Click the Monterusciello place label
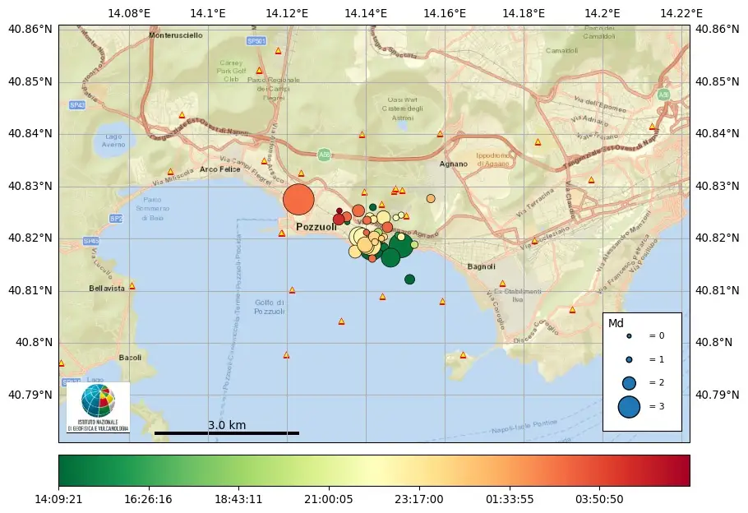This screenshot has width=748, height=513. (176, 35)
